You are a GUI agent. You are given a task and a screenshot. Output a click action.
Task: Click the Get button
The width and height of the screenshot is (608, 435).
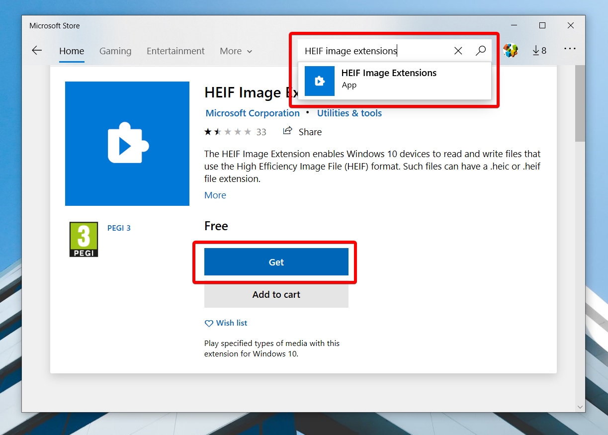(276, 262)
